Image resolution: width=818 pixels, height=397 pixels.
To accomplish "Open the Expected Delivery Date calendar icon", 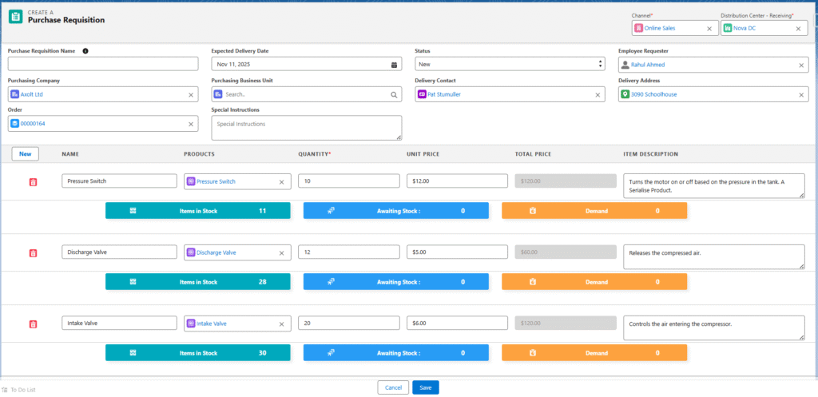I will click(394, 65).
